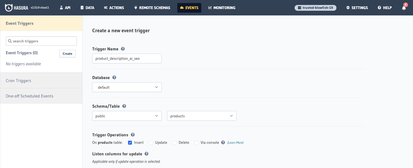
Task: Switch to the Cron Triggers section
Action: (18, 80)
